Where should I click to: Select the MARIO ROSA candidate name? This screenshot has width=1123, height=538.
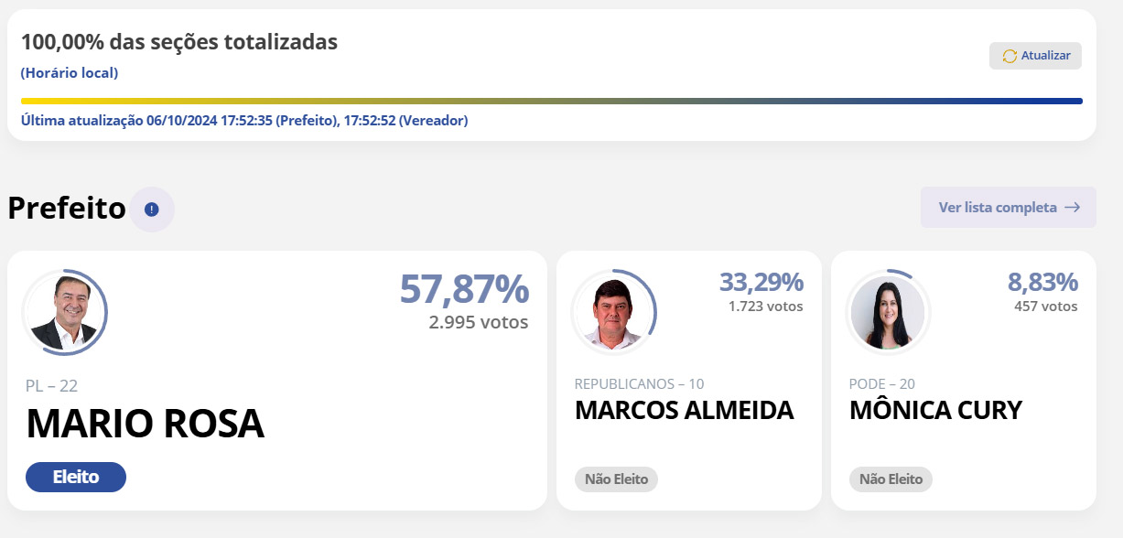tap(145, 424)
